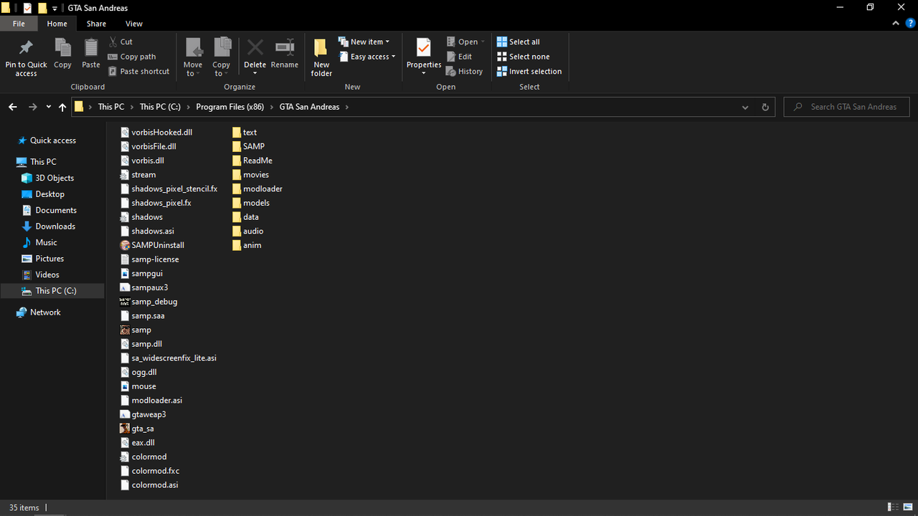
Task: Switch to the Home ribbon tab
Action: (x=57, y=24)
